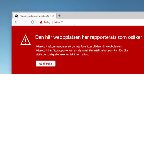Click the greyed-out Forward arrow
This screenshot has height=144, width=144.
pyautogui.click(x=25, y=22)
